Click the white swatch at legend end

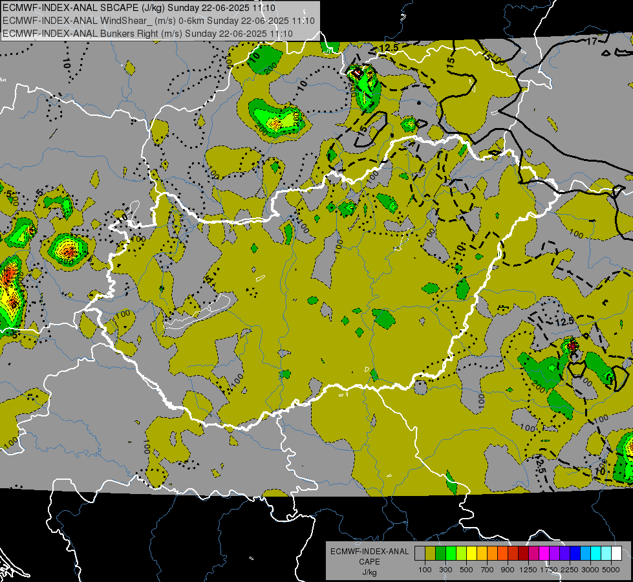click(x=616, y=554)
